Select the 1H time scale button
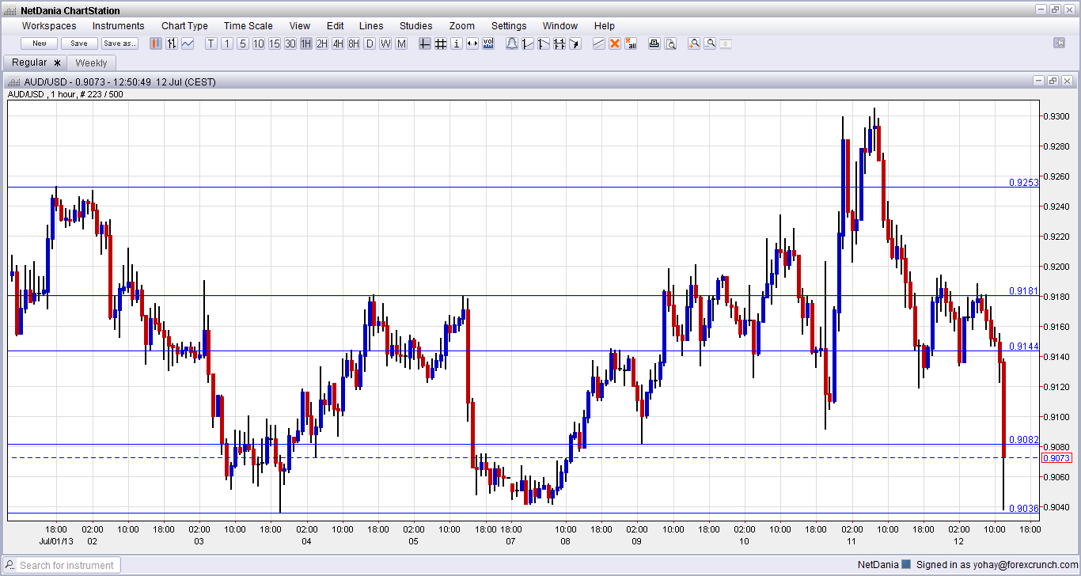Viewport: 1081px width, 576px height. pyautogui.click(x=306, y=44)
